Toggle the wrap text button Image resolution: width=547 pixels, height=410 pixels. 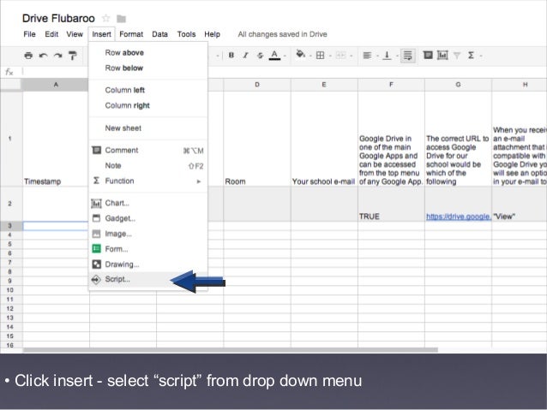[407, 56]
